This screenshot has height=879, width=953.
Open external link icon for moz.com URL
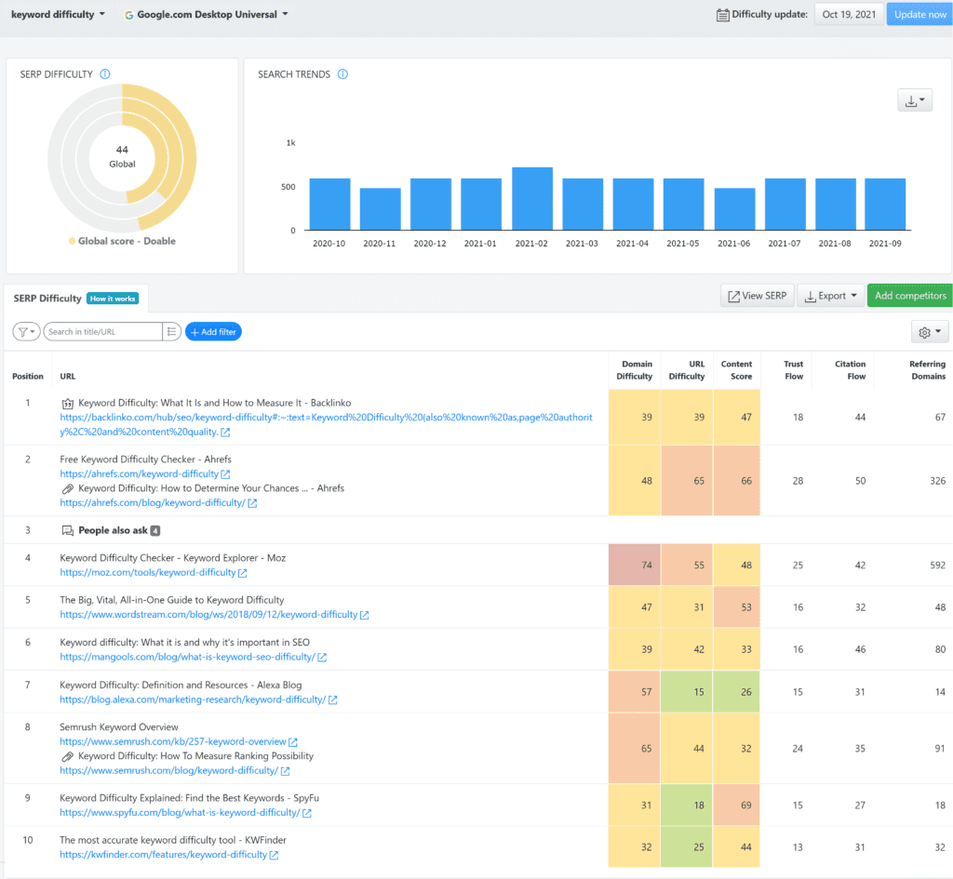[x=243, y=573]
